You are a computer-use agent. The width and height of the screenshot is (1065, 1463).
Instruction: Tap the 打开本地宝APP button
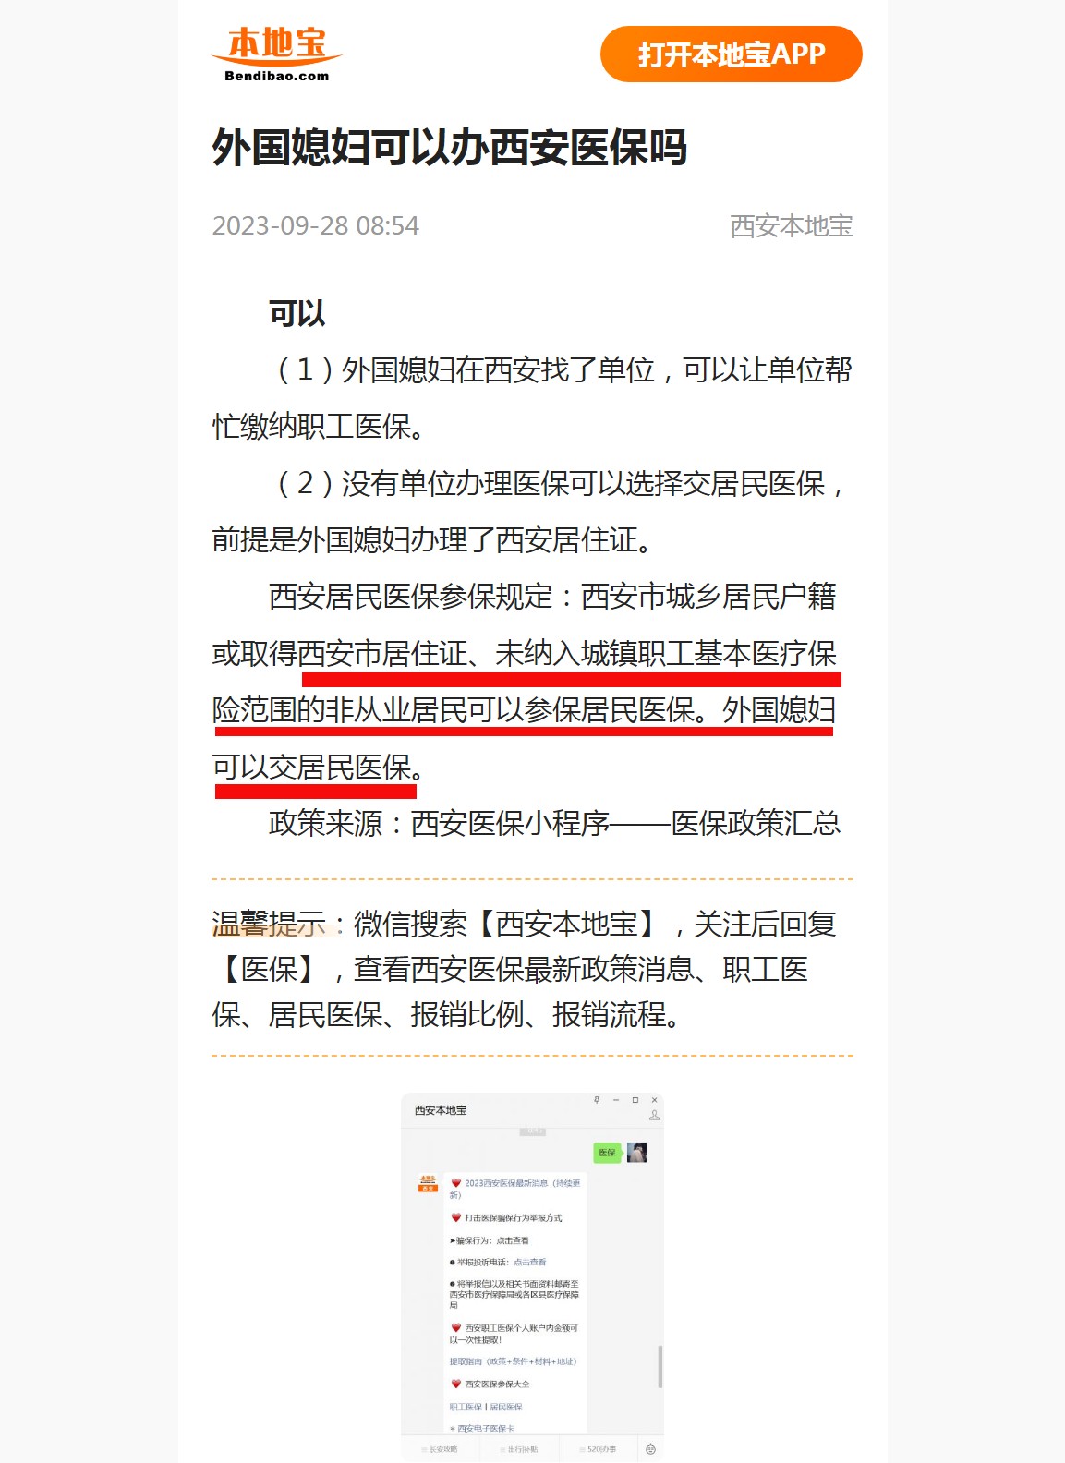pos(731,54)
